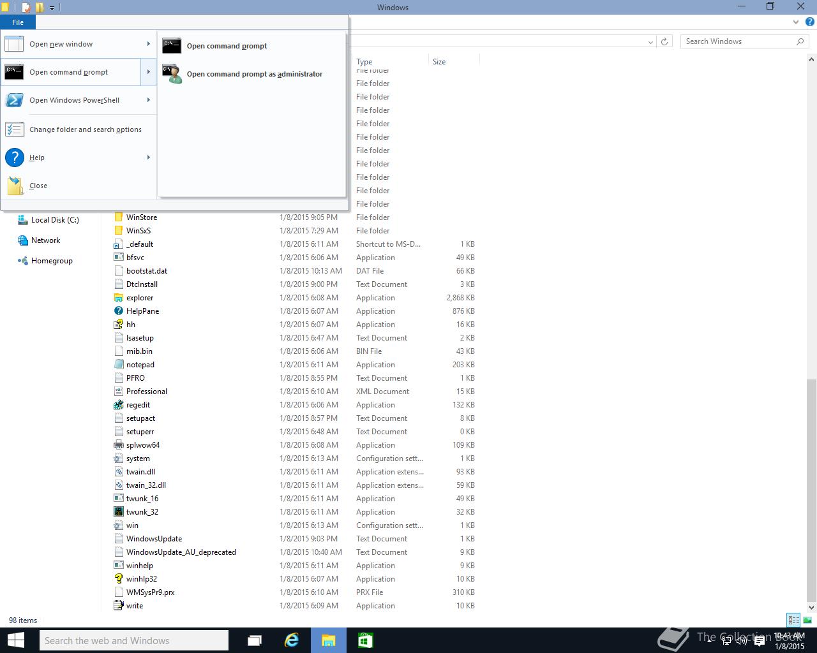The height and width of the screenshot is (653, 817).
Task: Choose Change folder and search options
Action: pyautogui.click(x=79, y=129)
